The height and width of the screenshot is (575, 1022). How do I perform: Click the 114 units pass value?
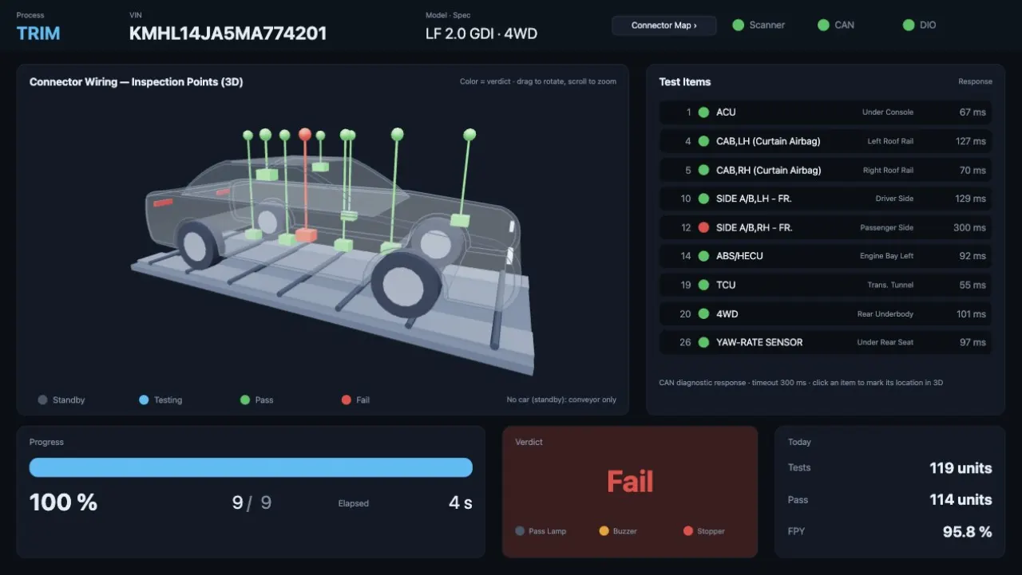tap(961, 500)
